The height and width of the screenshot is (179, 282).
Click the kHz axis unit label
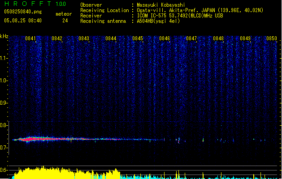point(4,36)
